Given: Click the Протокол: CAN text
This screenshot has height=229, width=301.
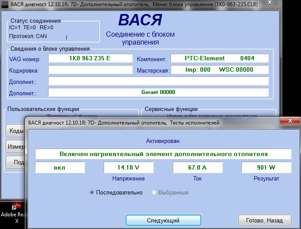Looking at the screenshot, I should click(28, 36).
